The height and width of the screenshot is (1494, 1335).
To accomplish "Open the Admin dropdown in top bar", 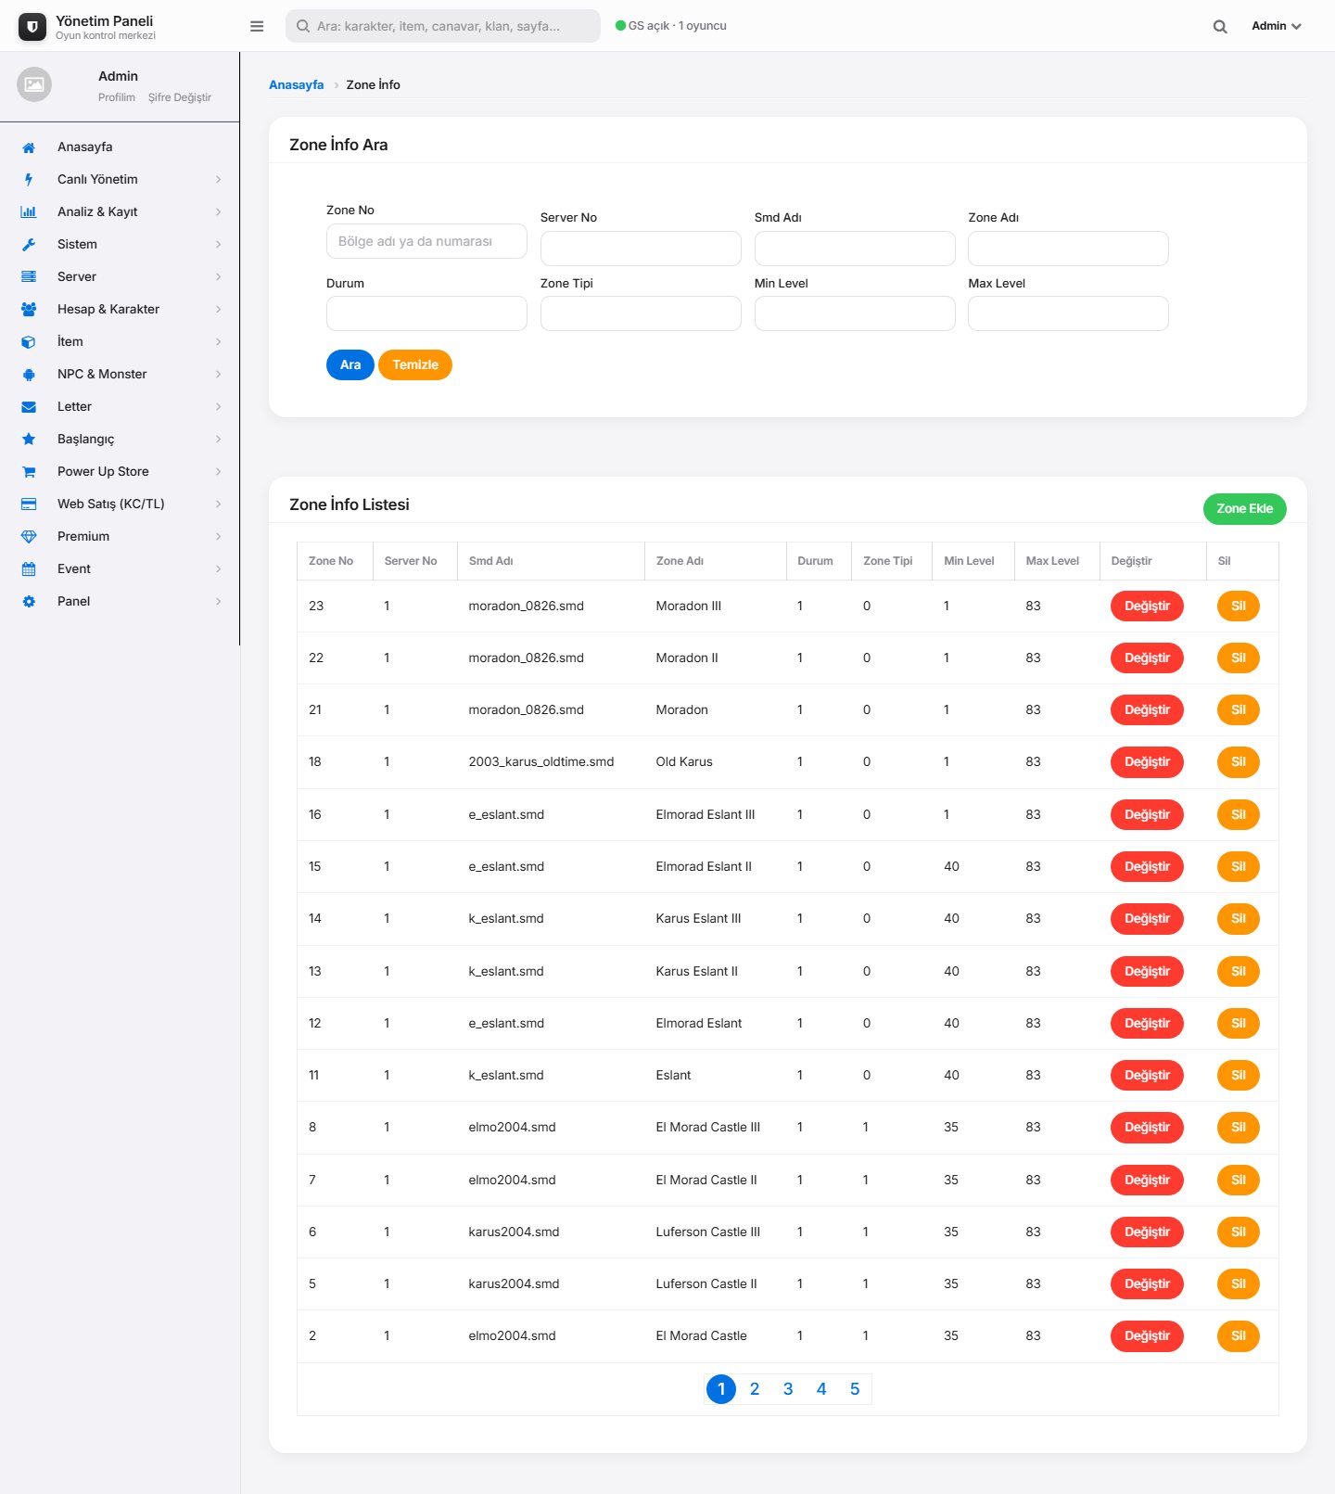I will click(1277, 26).
